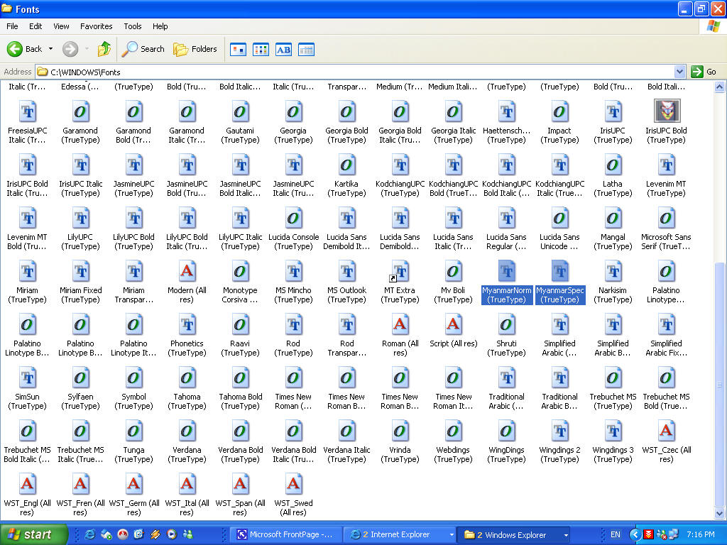Screen dimensions: 727x545
Task: Click the MS Mincho (TrueType) label
Action: 293,294
